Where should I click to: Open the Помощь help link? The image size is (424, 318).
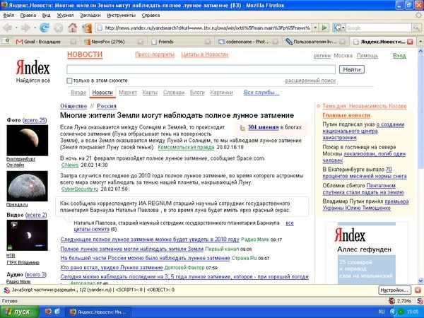coord(367,55)
